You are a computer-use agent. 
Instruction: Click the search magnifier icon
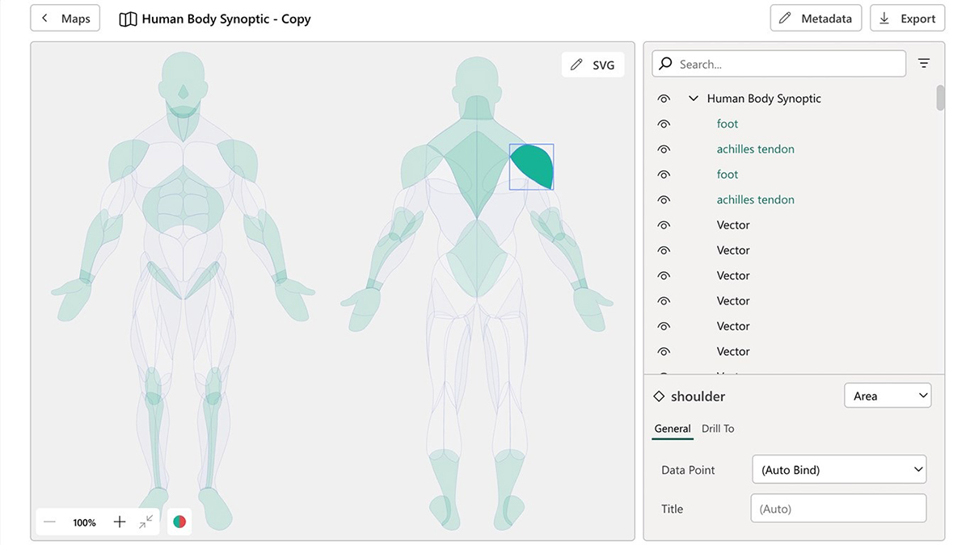tap(664, 63)
